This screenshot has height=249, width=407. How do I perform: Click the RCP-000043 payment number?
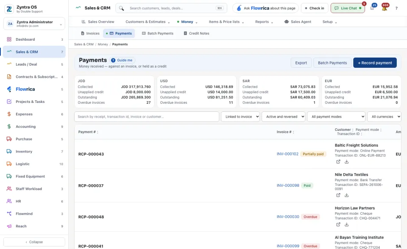click(91, 154)
